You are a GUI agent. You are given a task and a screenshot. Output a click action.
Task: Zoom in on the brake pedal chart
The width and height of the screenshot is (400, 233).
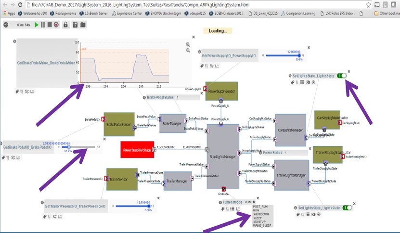click(188, 44)
